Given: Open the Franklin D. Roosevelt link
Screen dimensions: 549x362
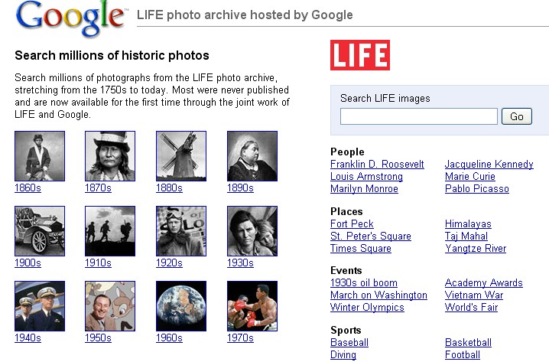Looking at the screenshot, I should point(377,164).
